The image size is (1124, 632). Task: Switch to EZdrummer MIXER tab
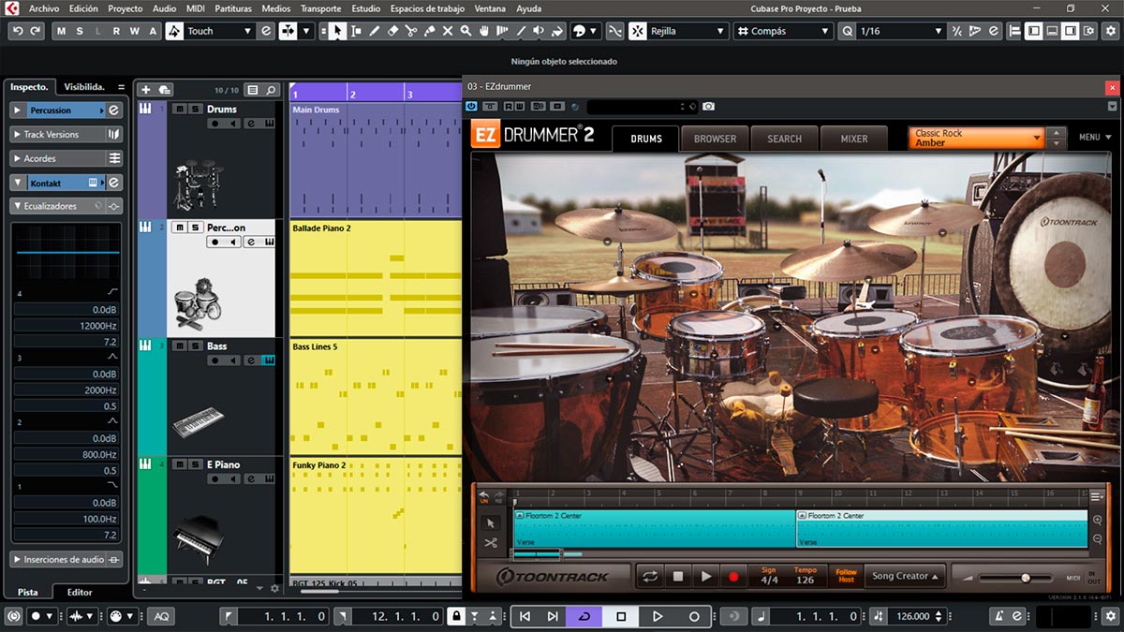[x=853, y=139]
